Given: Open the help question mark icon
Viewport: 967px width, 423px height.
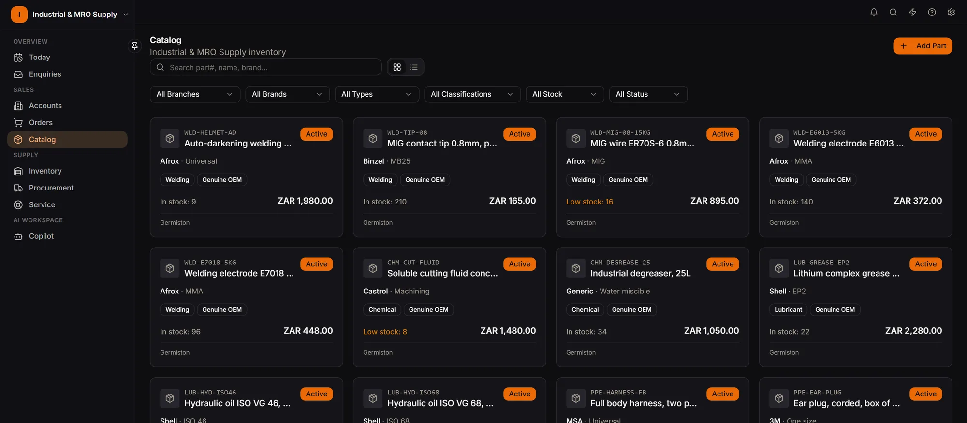Looking at the screenshot, I should 932,12.
